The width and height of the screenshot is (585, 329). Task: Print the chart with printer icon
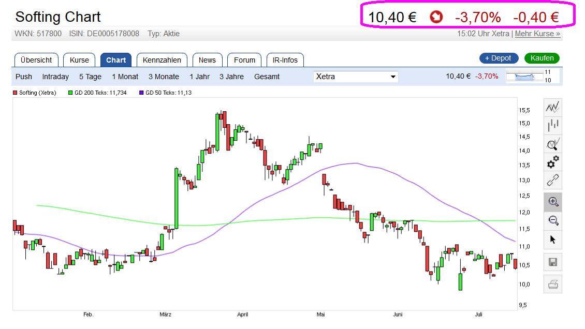552,285
